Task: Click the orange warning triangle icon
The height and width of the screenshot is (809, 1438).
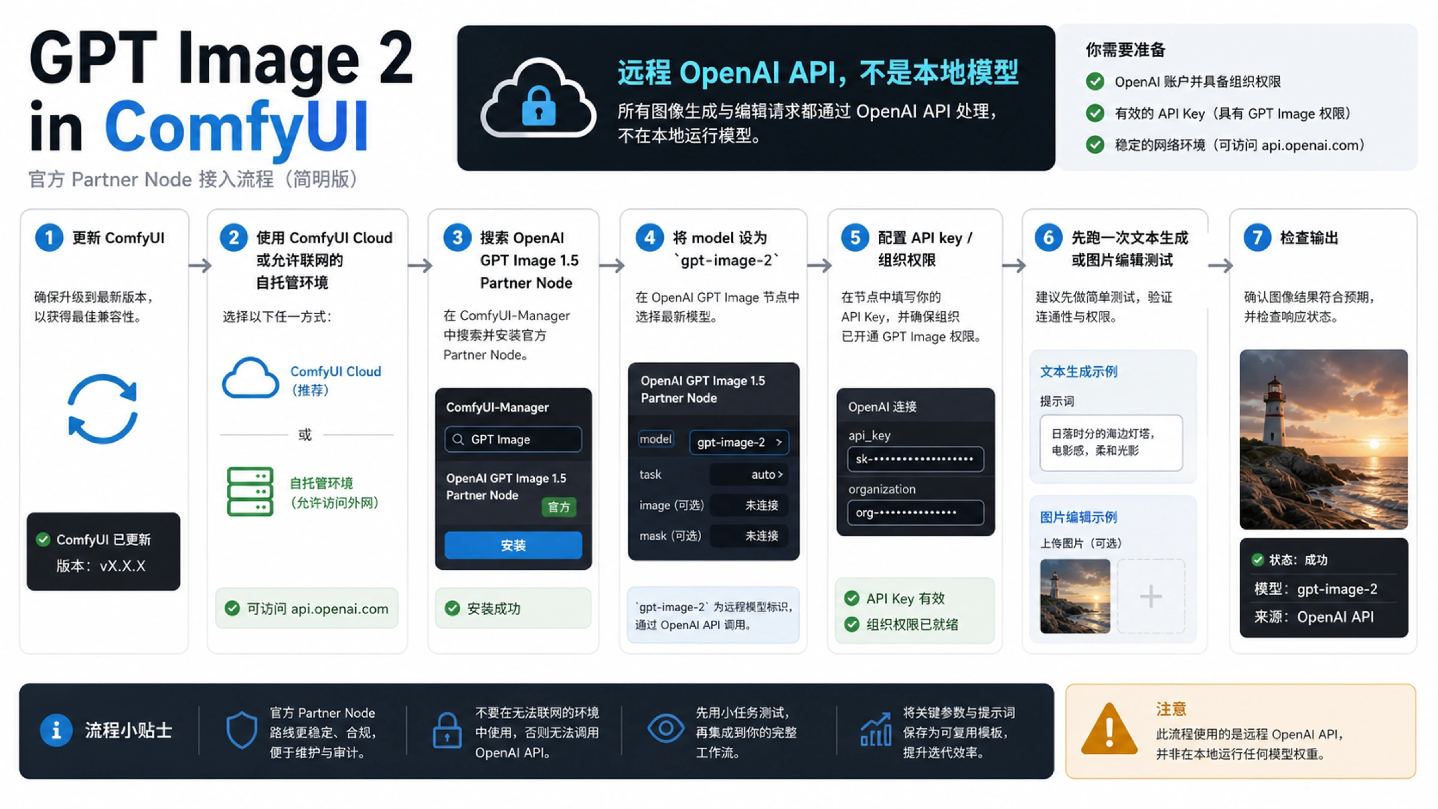Action: pos(1109,729)
